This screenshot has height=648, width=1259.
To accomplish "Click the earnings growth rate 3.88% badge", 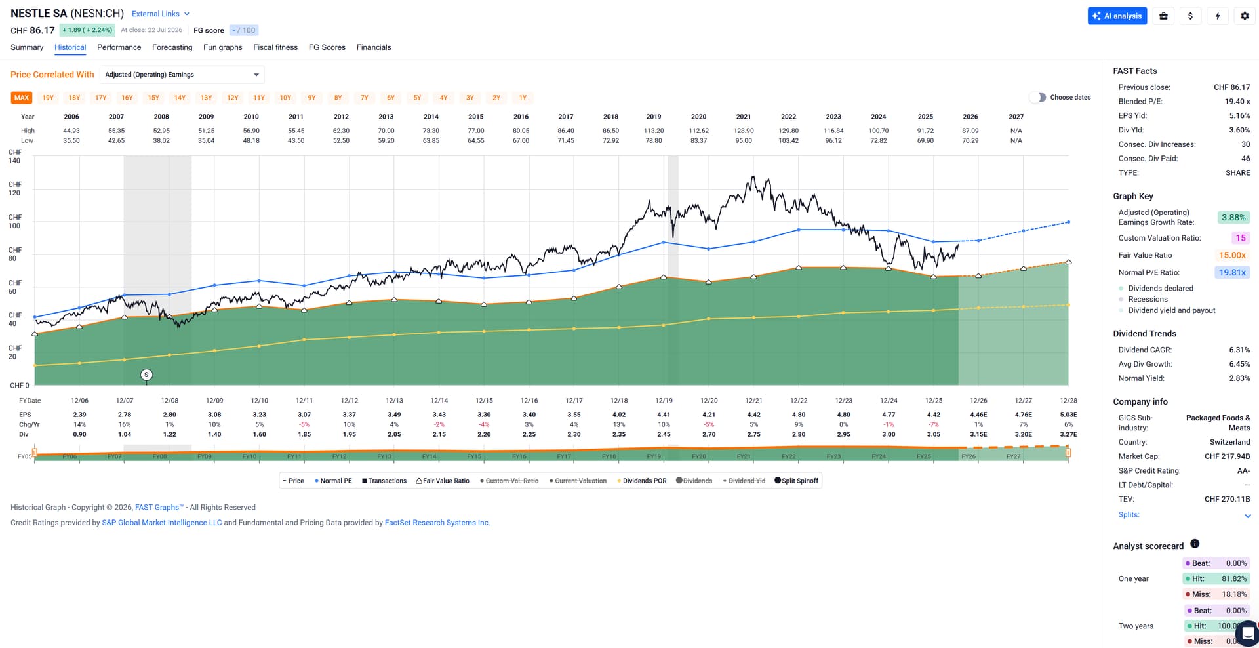I will (1233, 218).
